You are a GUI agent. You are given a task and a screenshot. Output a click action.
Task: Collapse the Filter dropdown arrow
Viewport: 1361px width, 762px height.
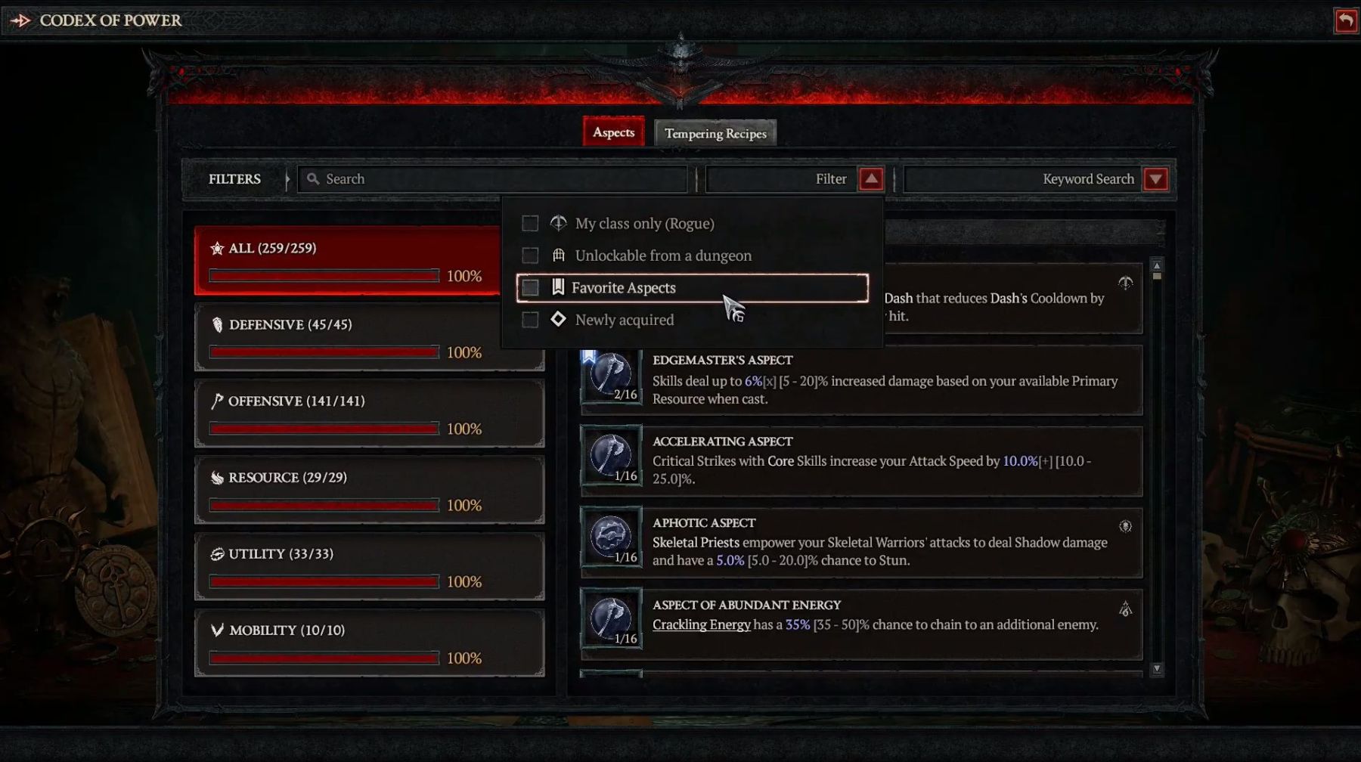click(x=871, y=179)
